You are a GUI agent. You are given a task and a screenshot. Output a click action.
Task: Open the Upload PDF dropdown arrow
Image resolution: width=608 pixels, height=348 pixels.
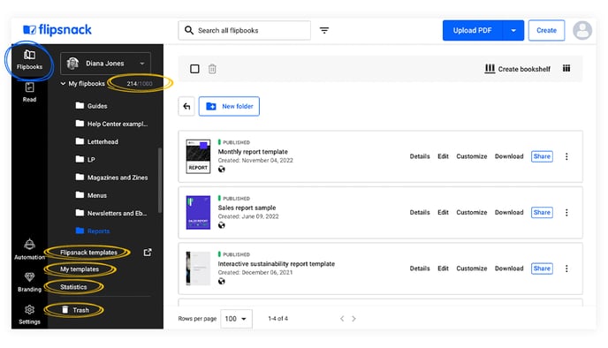pos(513,30)
